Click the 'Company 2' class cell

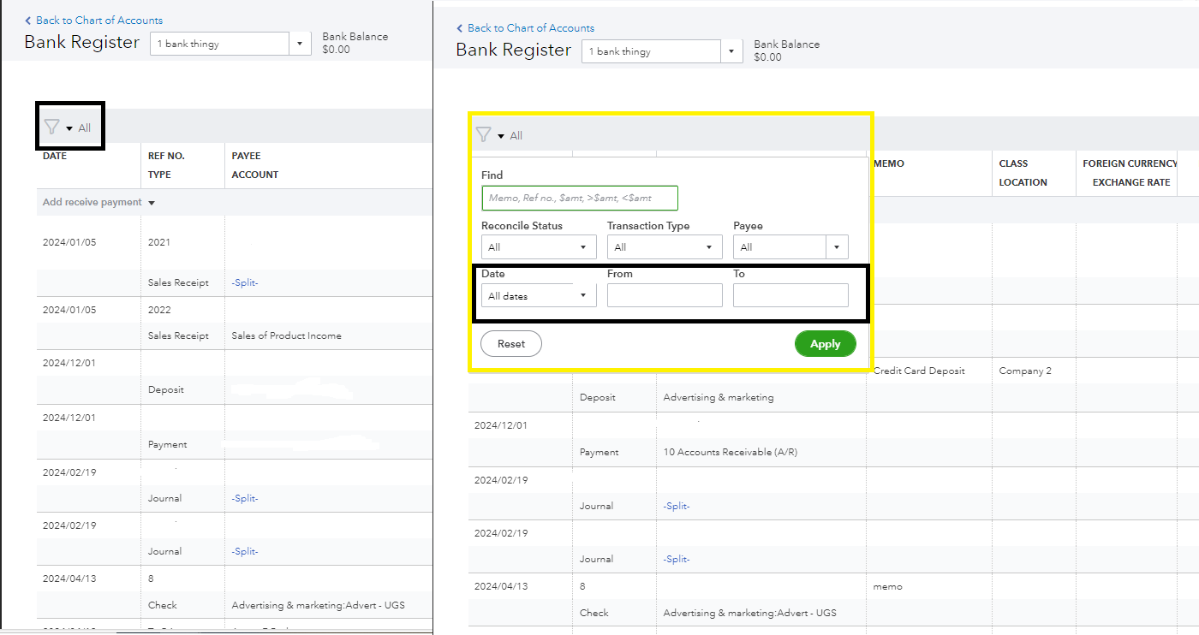(1024, 371)
